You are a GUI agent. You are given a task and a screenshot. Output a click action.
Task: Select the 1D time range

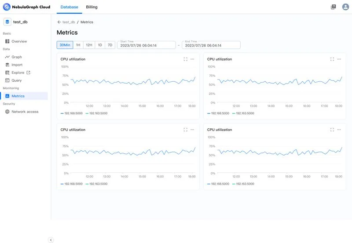click(100, 45)
